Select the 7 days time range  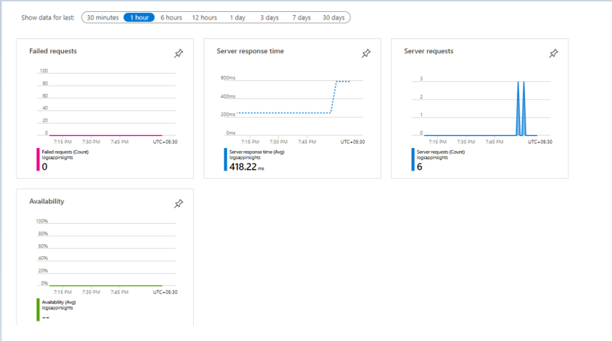coord(301,17)
